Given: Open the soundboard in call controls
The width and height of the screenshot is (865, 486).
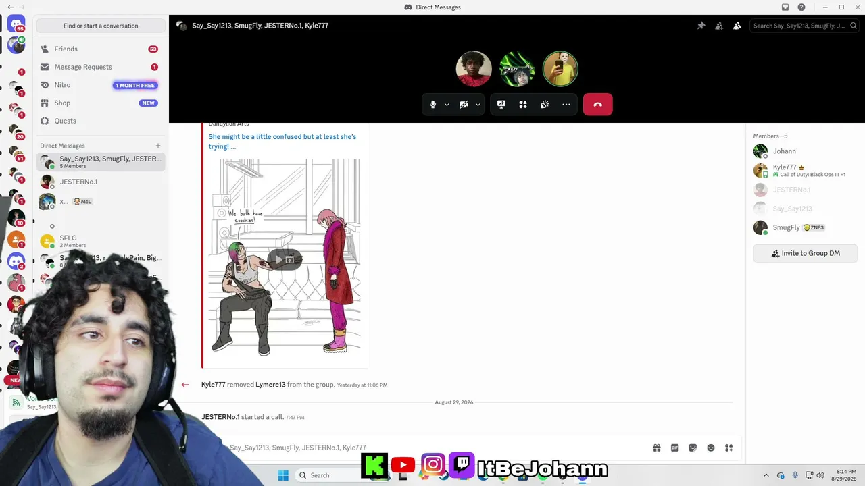Looking at the screenshot, I should pos(545,105).
